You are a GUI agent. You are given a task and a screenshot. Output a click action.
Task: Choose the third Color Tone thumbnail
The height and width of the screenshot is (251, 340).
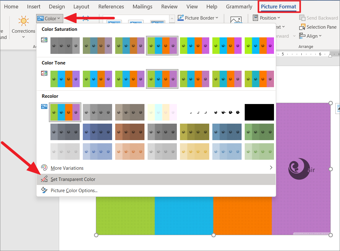(x=130, y=79)
